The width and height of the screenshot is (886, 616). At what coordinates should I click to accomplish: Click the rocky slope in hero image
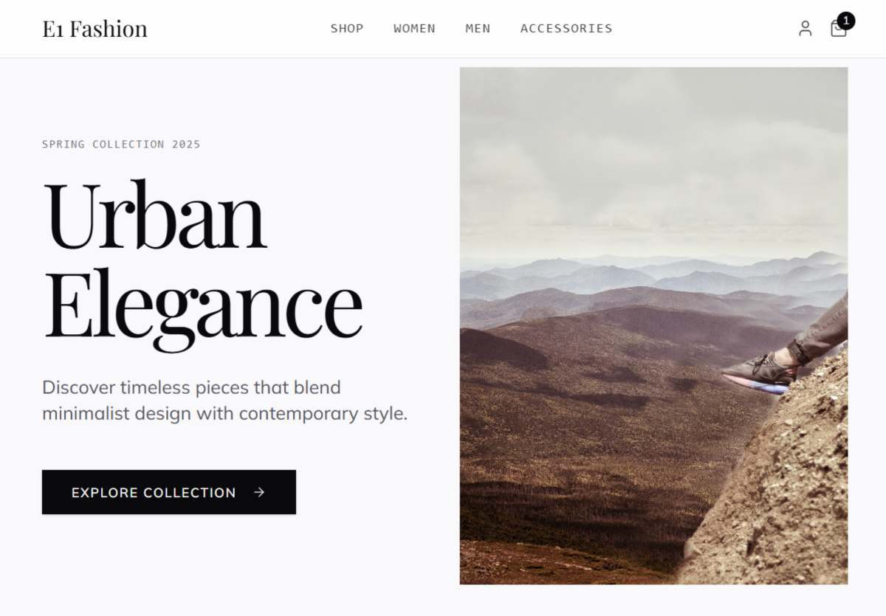(775, 487)
